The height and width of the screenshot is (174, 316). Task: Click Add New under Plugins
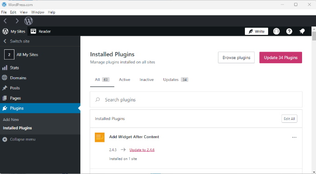point(11,120)
